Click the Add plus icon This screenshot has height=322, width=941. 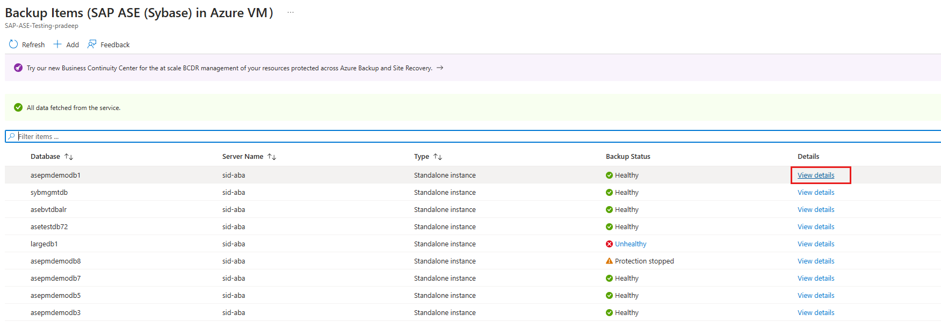(57, 44)
